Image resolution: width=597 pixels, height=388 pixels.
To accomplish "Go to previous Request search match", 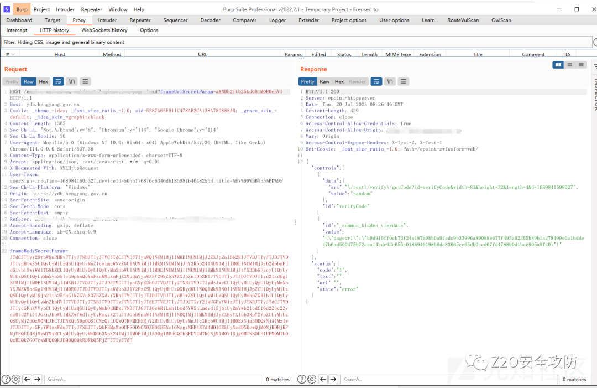I will 27,379.
